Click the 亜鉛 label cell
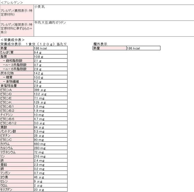 (17, 165)
